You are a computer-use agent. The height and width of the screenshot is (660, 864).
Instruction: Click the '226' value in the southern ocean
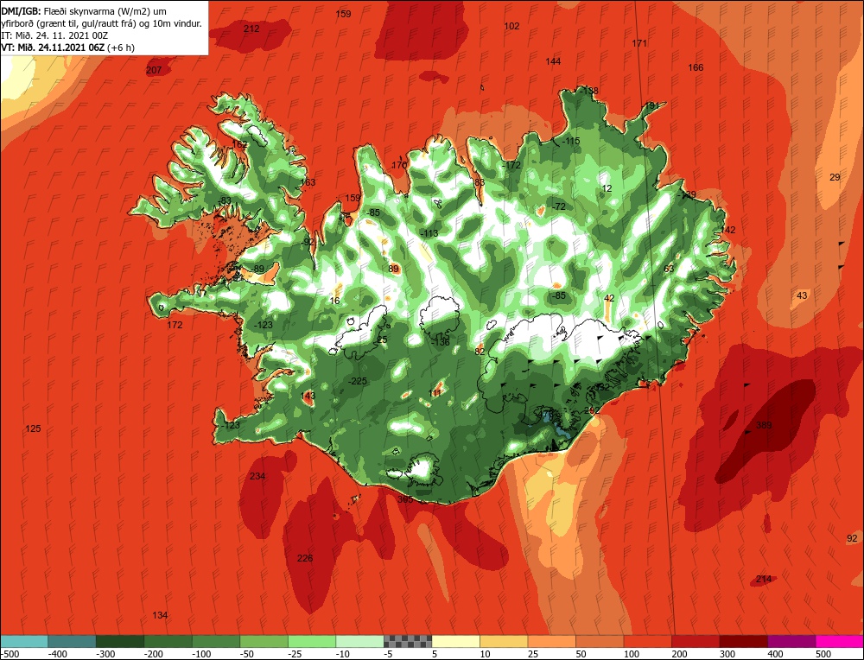[305, 558]
